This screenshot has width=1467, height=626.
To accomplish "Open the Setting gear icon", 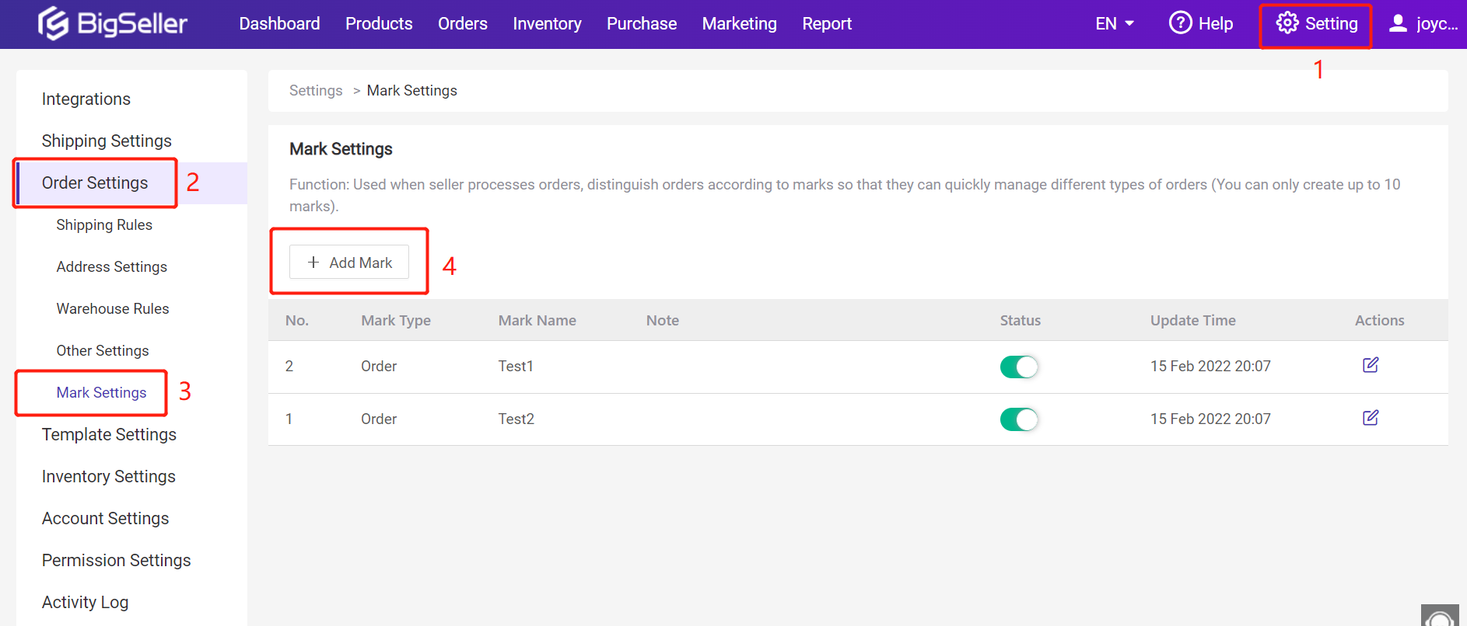I will pyautogui.click(x=1287, y=23).
